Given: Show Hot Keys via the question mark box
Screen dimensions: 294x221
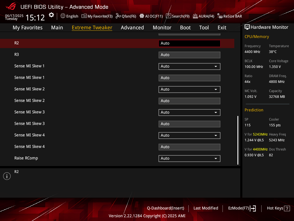Looking at the screenshot, I should (287, 208).
